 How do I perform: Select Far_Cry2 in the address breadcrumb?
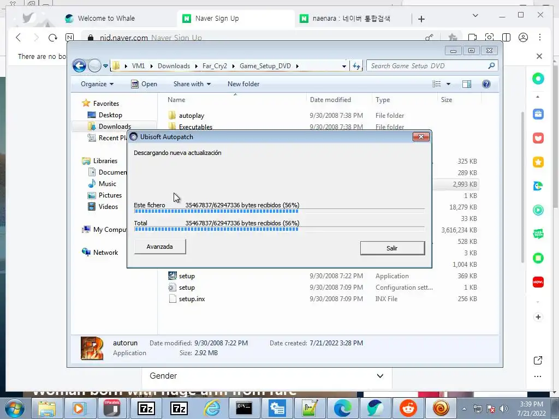coord(215,66)
